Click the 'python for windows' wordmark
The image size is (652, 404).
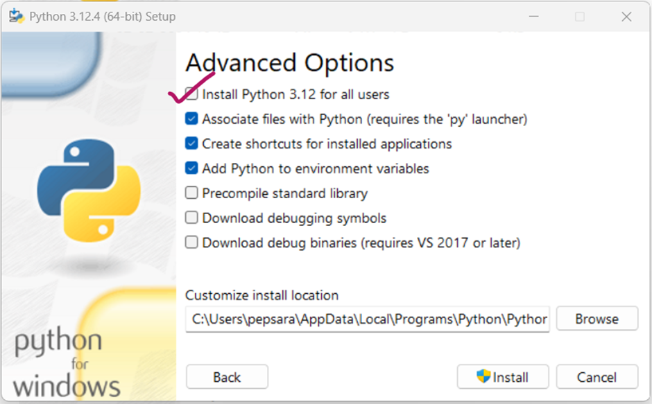pos(67,362)
